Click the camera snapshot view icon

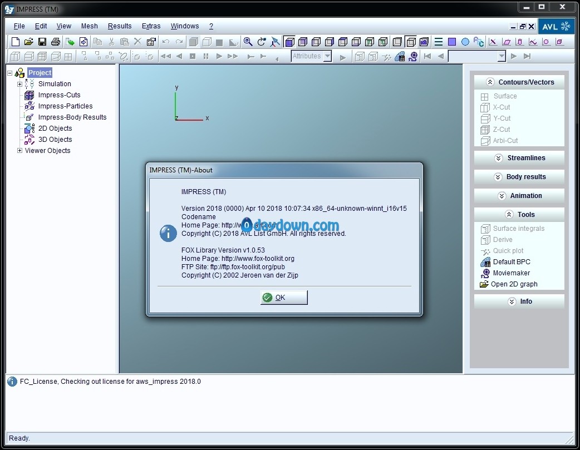[x=424, y=42]
